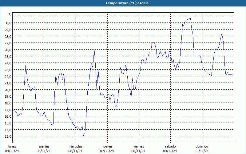Click the 29,0 axis label
The height and width of the screenshot is (154, 246).
(8, 30)
